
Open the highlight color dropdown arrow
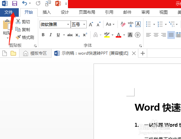113,35
